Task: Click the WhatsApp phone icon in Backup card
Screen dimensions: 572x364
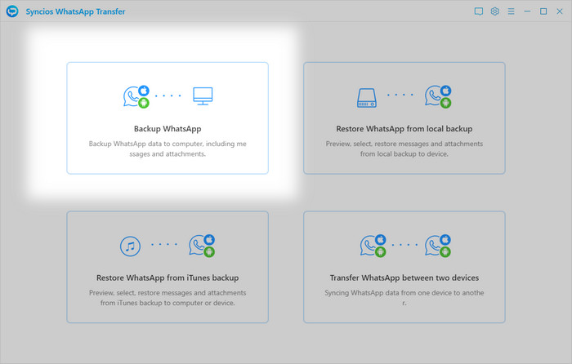Action: pos(136,96)
